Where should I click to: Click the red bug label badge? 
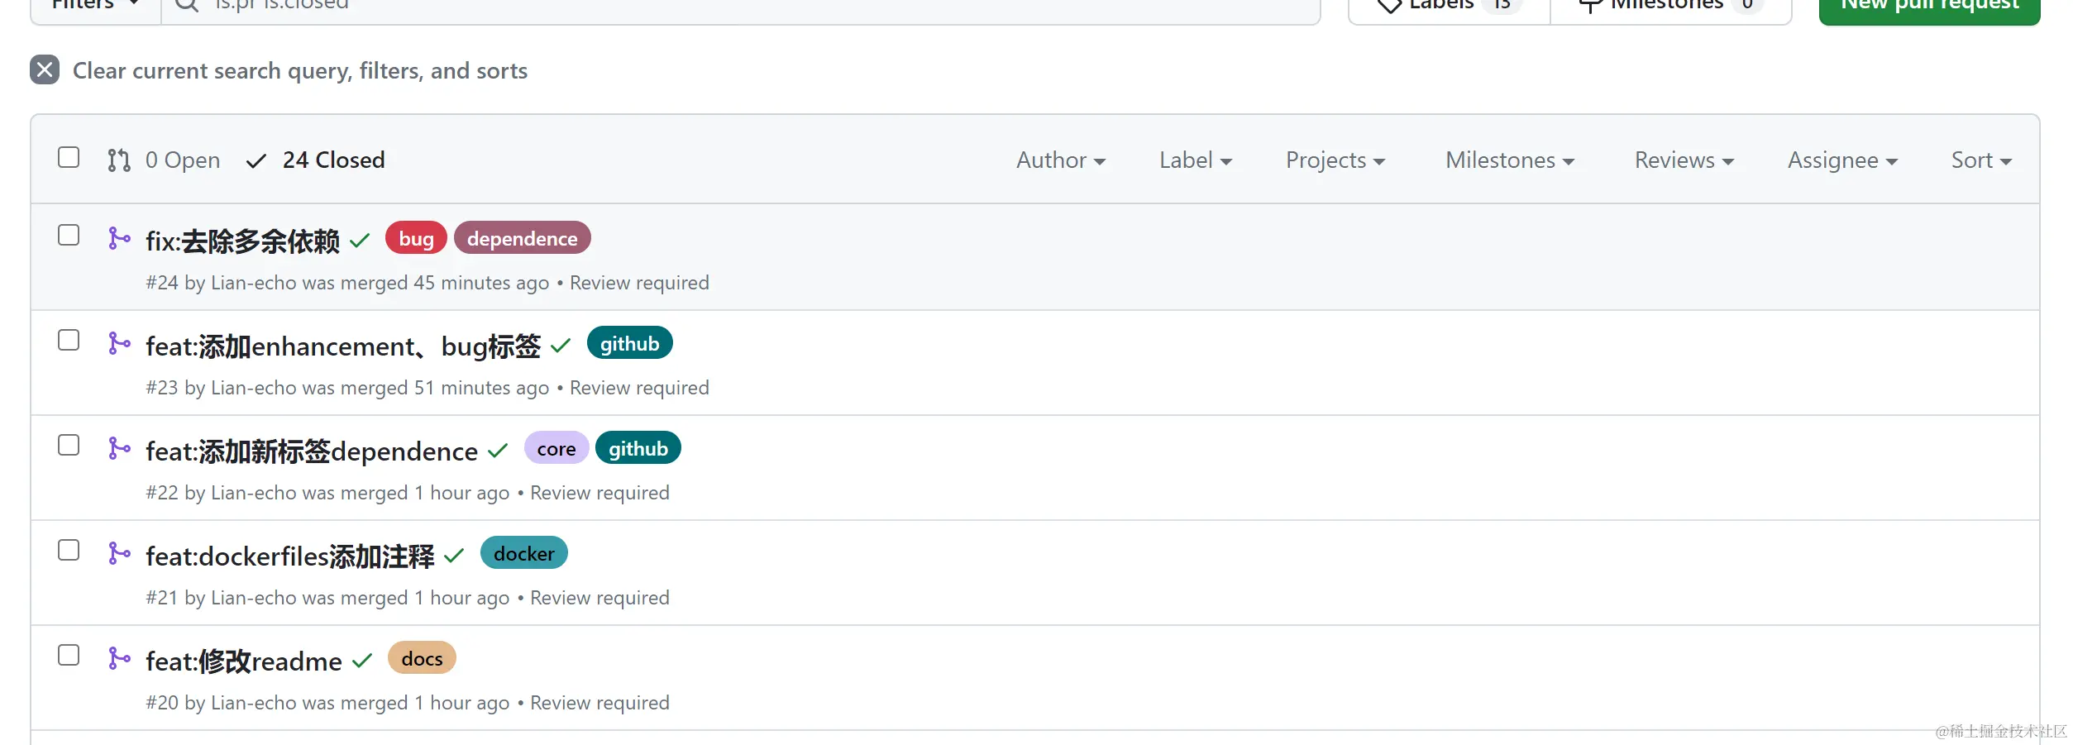[416, 239]
